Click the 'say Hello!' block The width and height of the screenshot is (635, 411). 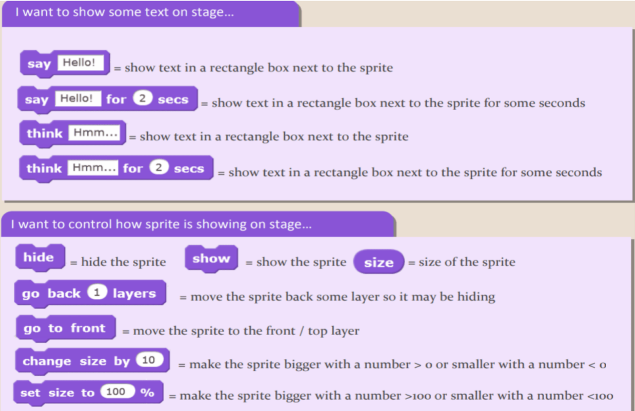(x=39, y=64)
